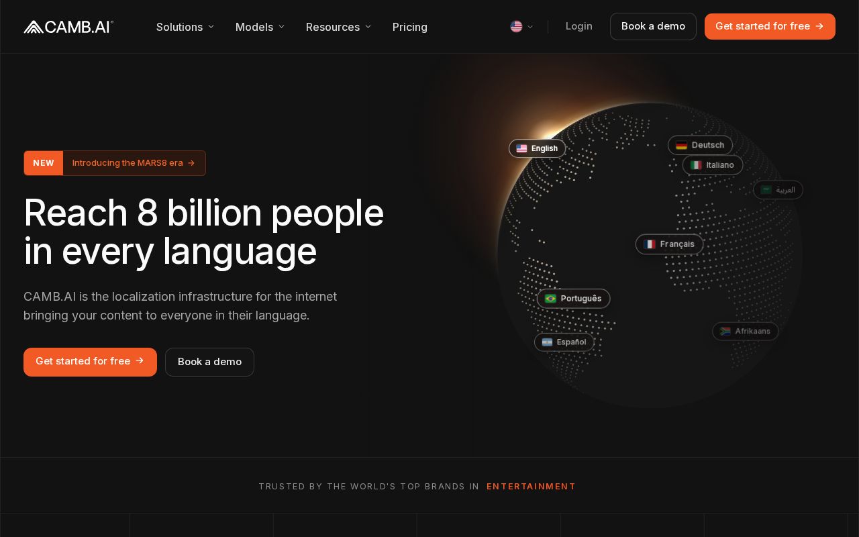The width and height of the screenshot is (859, 537).
Task: Select the Afrikaans chip on the globe
Action: [x=746, y=332]
